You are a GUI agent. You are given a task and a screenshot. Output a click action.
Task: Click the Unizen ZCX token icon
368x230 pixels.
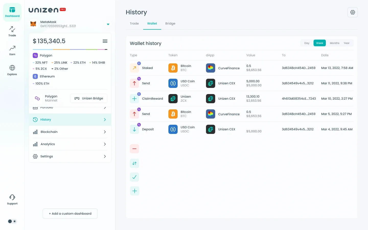point(173,99)
